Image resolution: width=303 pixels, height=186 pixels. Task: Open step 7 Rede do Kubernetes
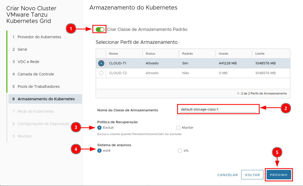coord(33,111)
